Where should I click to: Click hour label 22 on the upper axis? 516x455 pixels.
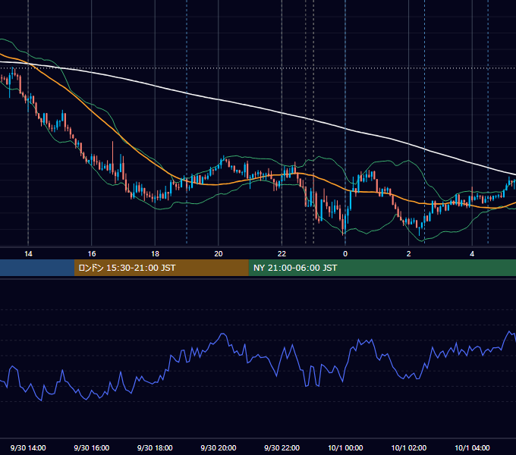click(x=282, y=254)
